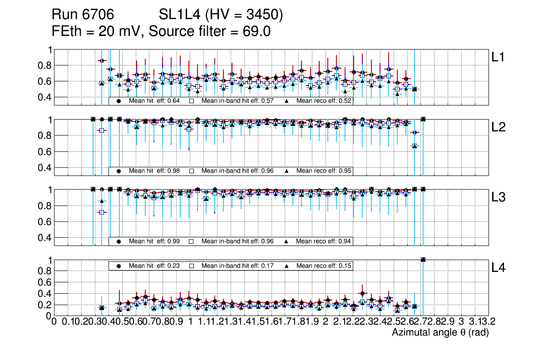Click the triangle marker in L3 legend
The width and height of the screenshot is (543, 351).
[x=286, y=241]
